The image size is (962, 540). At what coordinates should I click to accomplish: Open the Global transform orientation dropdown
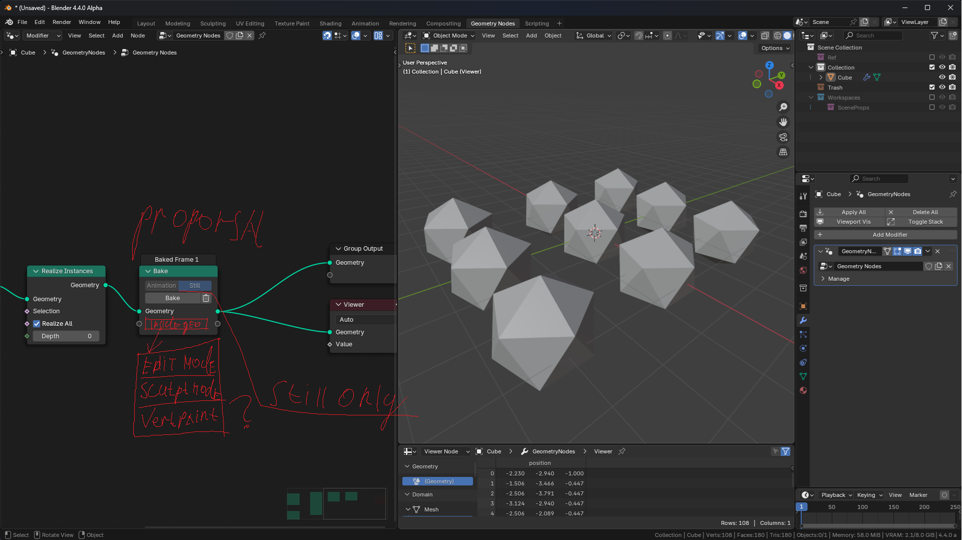click(594, 36)
